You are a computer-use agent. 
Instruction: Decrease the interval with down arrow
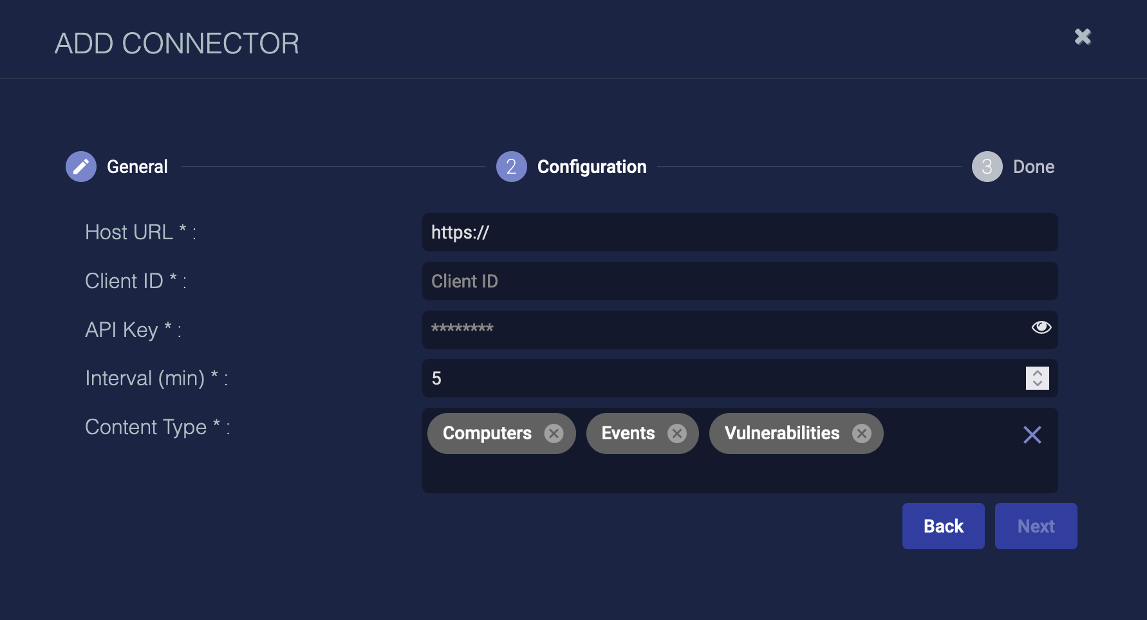click(1037, 383)
